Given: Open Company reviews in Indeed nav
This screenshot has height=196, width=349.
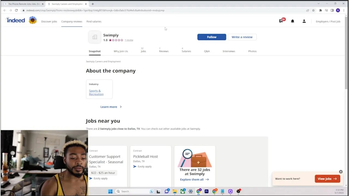Looking at the screenshot, I should click(72, 22).
